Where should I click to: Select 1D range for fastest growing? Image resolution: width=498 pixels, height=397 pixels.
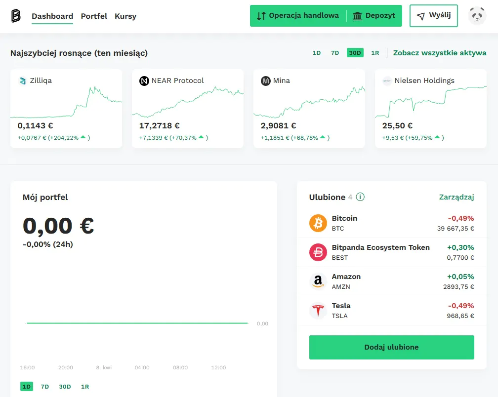[x=317, y=53]
